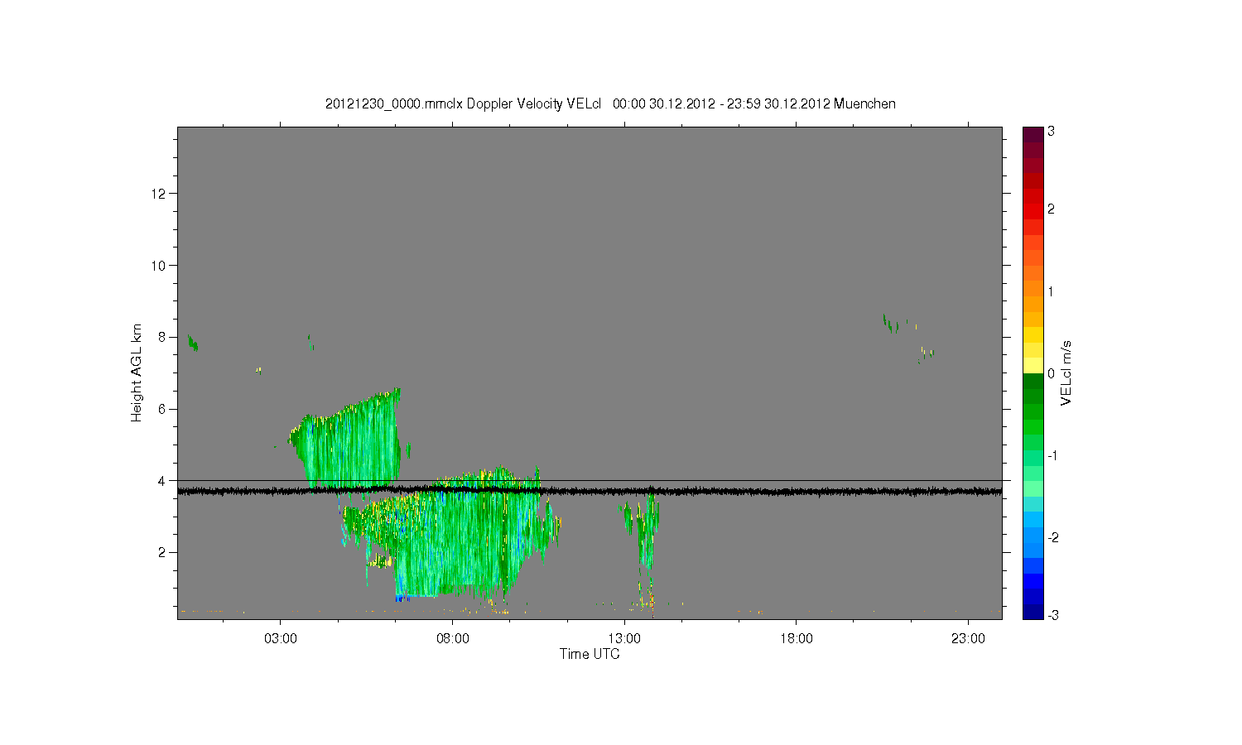Screen dimensions: 1242x745
Task: Click the dark red top colorbar segment
Action: [x=1033, y=134]
